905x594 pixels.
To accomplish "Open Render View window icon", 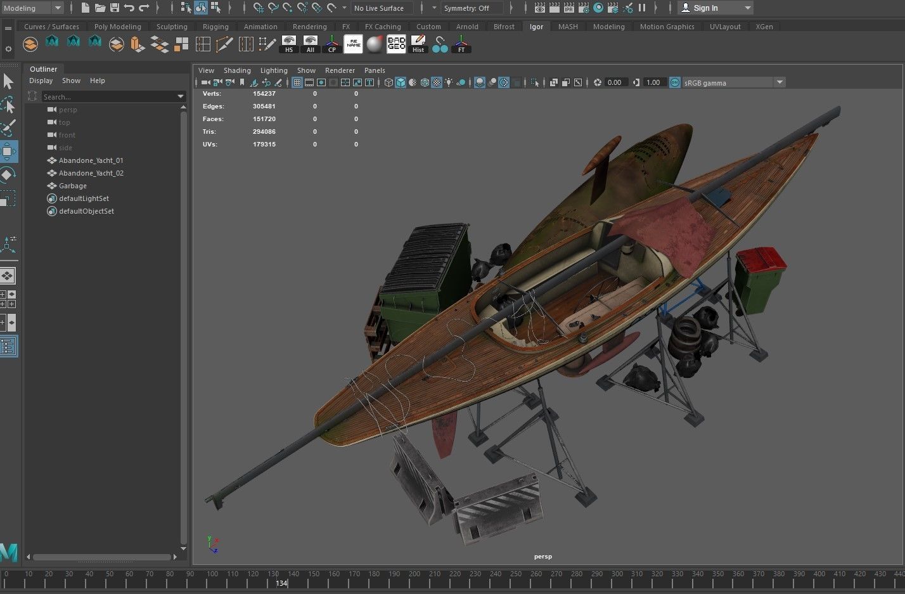I will [x=540, y=8].
